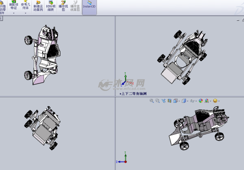Click the show hidden components button at far left

click(2, 7)
